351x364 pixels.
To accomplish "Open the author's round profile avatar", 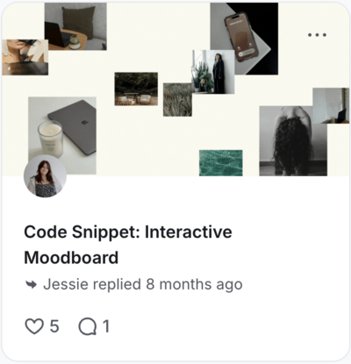I will [x=45, y=176].
